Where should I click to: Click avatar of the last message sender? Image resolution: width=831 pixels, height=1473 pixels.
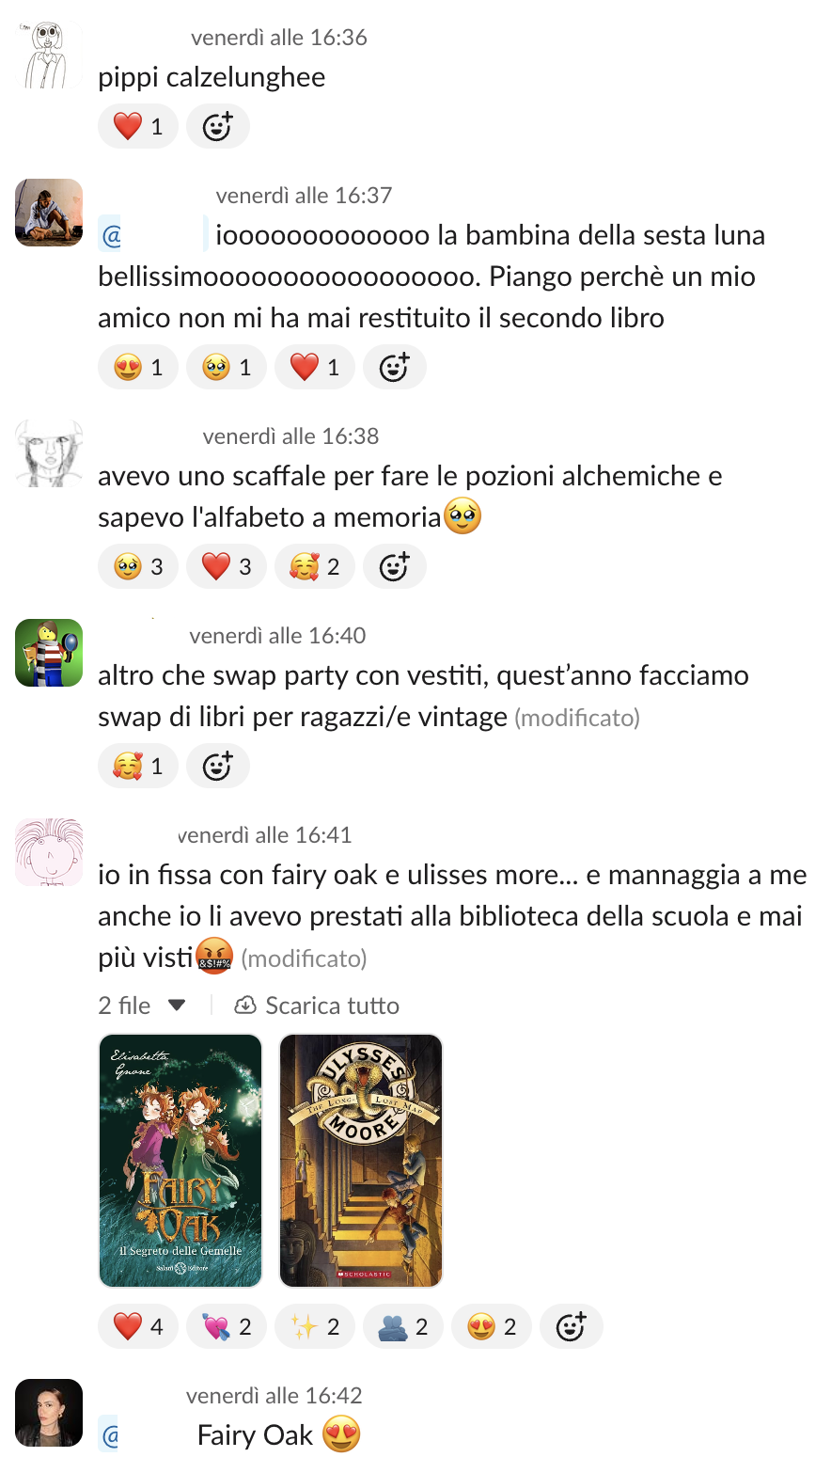tap(49, 1413)
